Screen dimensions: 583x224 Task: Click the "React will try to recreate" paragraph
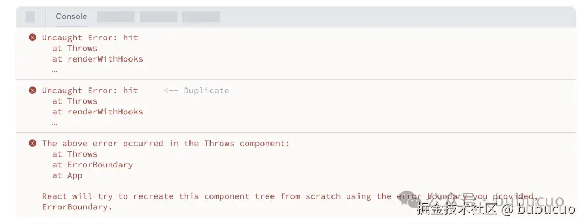click(216, 196)
